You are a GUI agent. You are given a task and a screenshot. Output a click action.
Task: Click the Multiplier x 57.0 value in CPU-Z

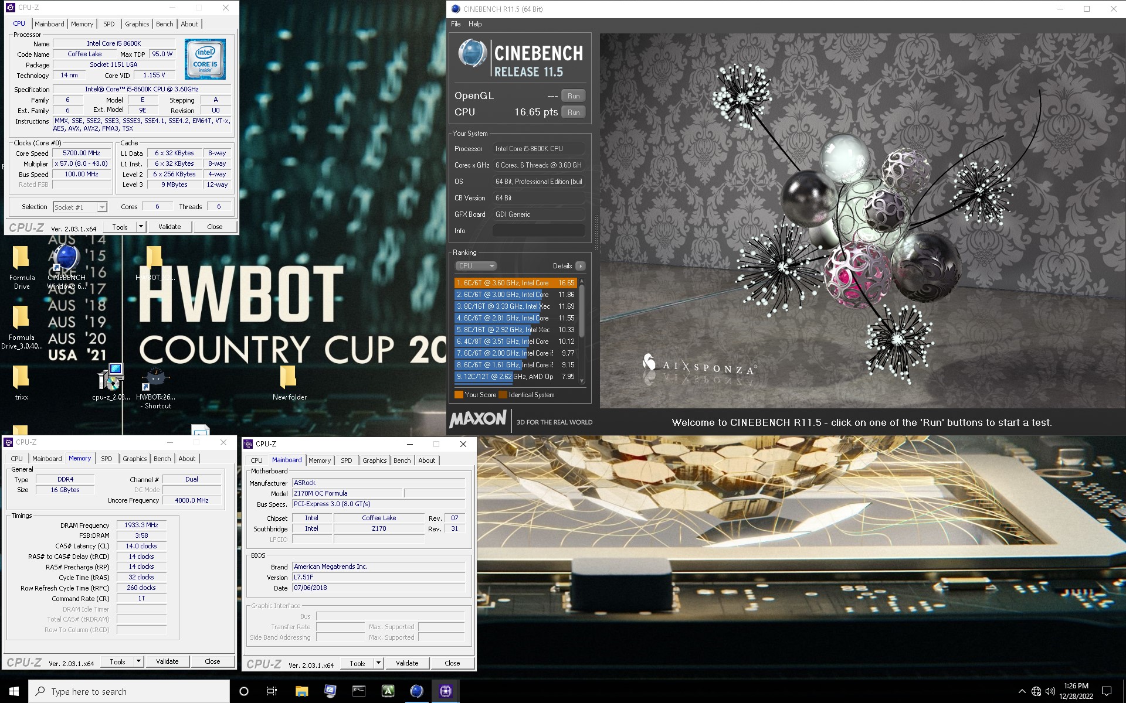pos(82,164)
